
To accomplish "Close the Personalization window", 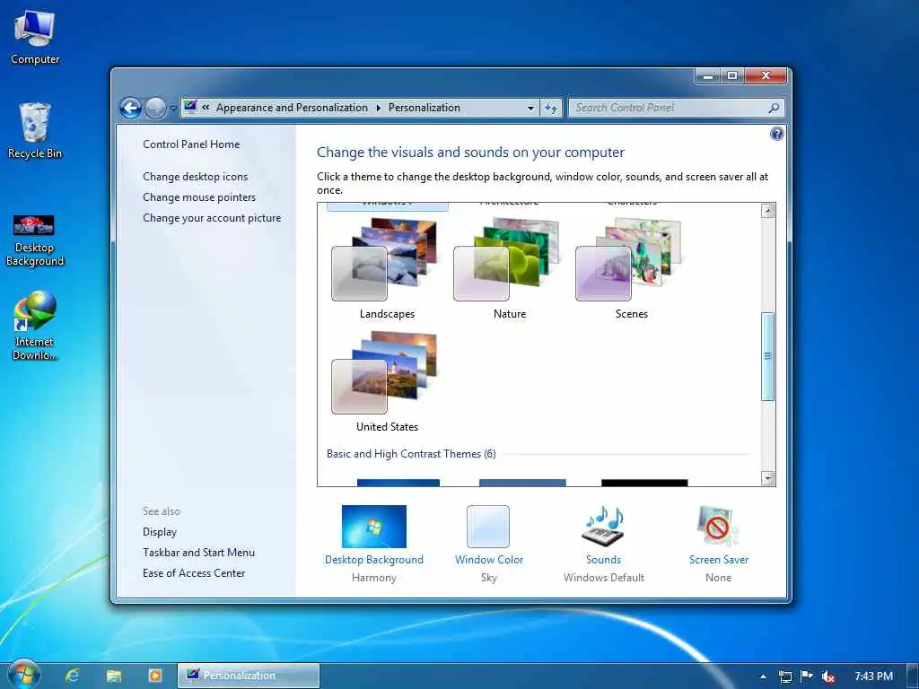I will coord(766,75).
